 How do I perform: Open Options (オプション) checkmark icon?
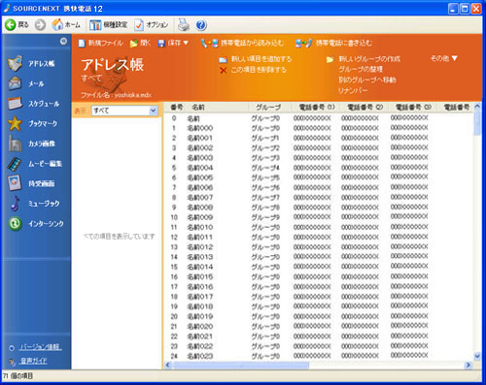coord(139,25)
